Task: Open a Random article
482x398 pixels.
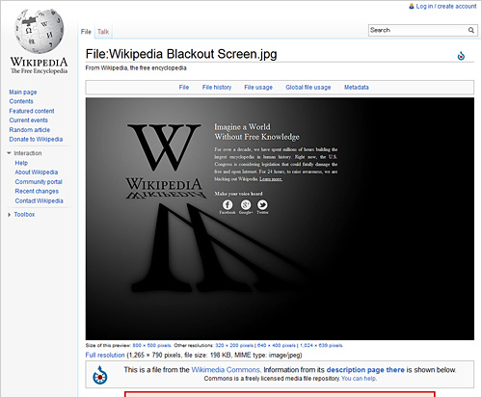Action: click(30, 130)
